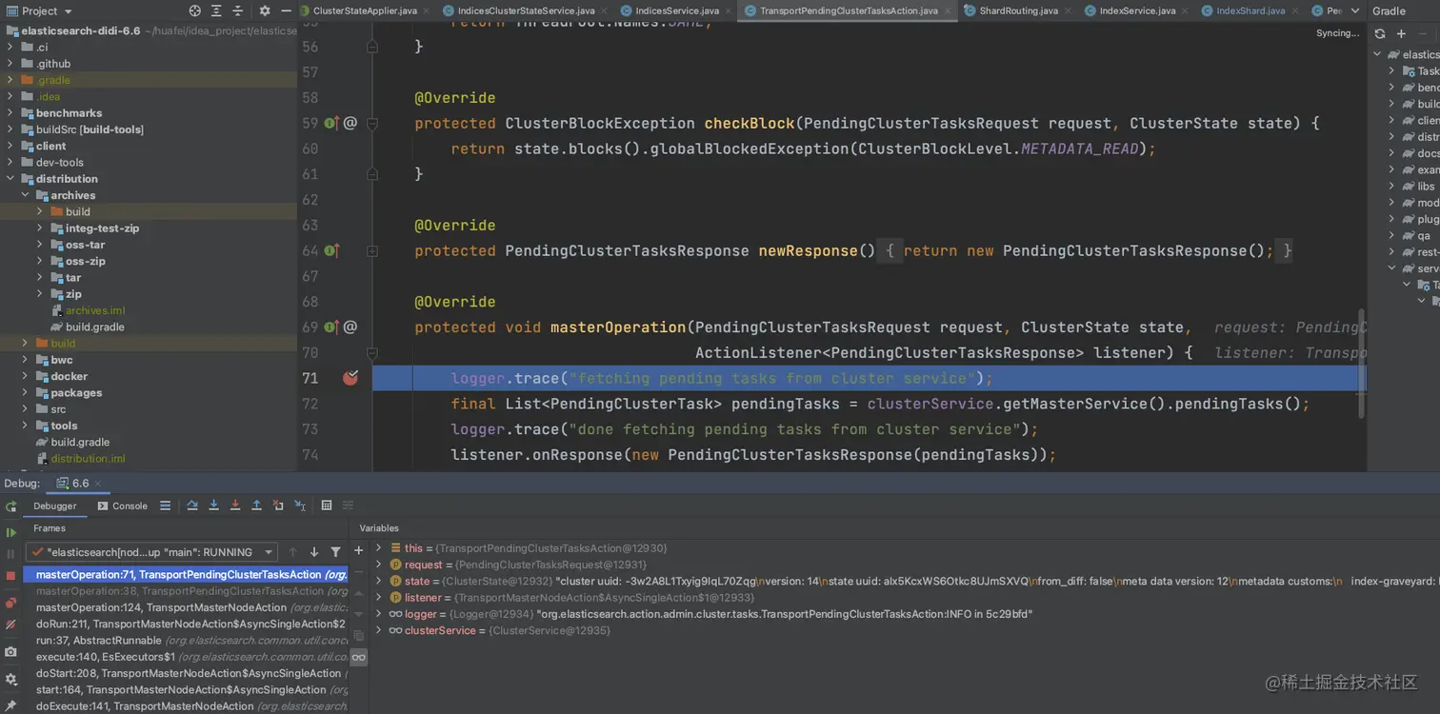Expand the 'request' variable
Screen dimensions: 1440x714
379,565
